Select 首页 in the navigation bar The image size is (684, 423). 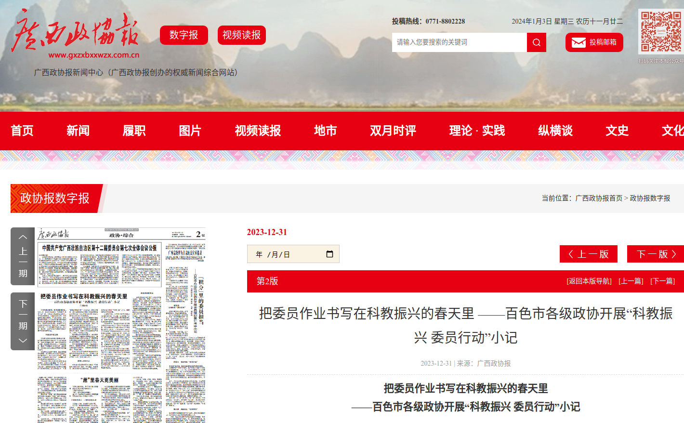click(x=22, y=131)
